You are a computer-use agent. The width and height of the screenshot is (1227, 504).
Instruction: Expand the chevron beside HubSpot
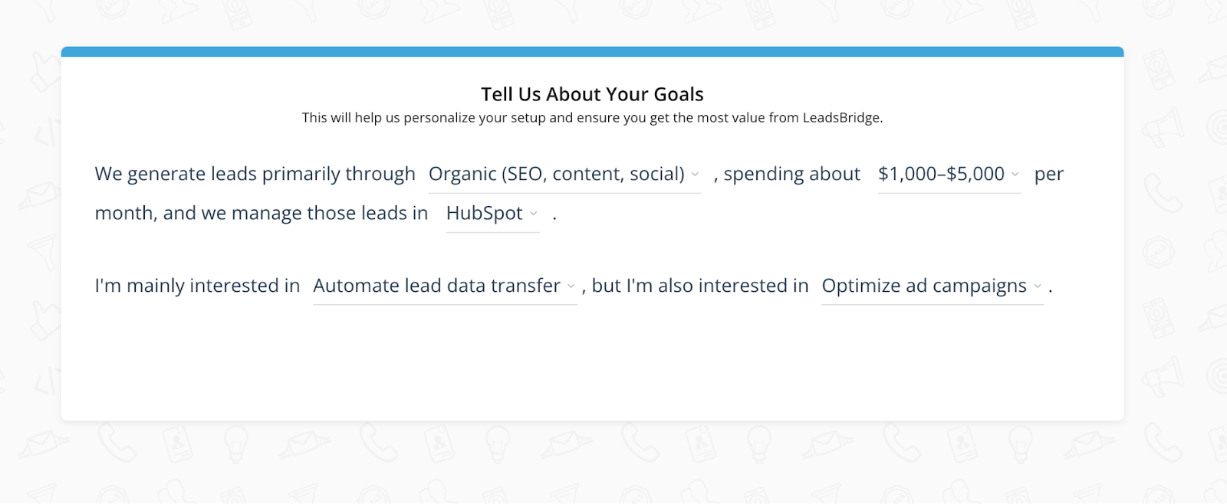point(535,215)
